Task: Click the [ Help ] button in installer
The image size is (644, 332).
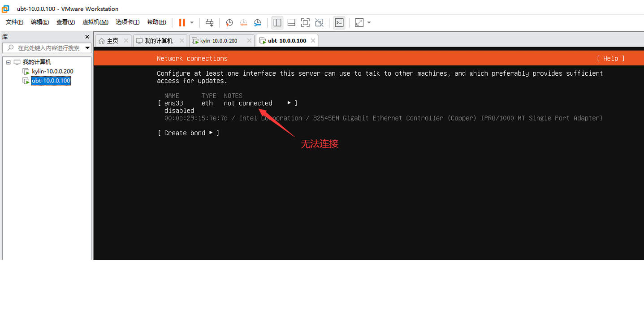Action: point(610,59)
